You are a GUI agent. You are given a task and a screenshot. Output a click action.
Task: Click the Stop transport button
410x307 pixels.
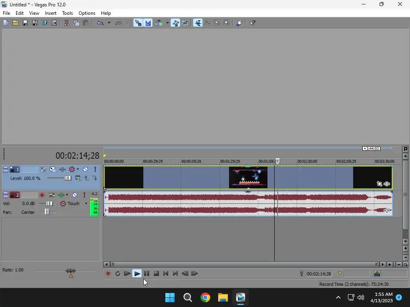(x=157, y=273)
